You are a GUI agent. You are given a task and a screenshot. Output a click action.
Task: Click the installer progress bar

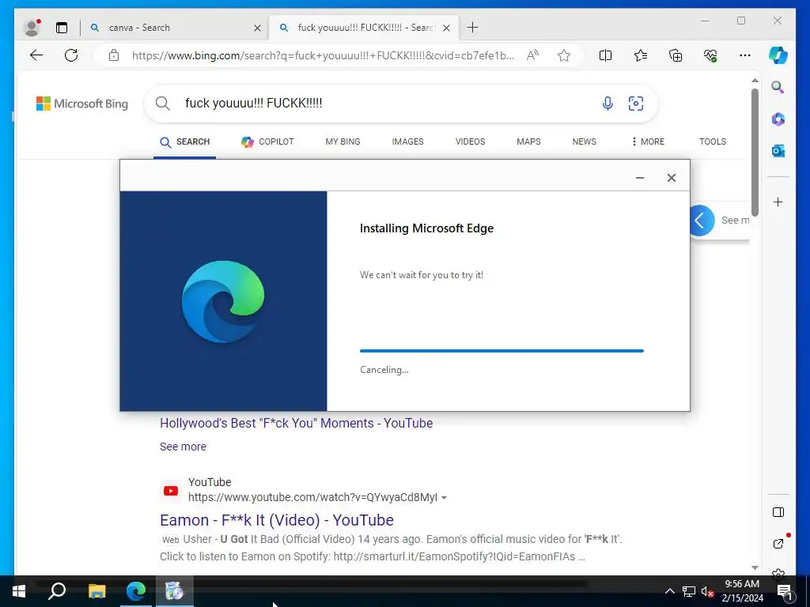(x=502, y=351)
